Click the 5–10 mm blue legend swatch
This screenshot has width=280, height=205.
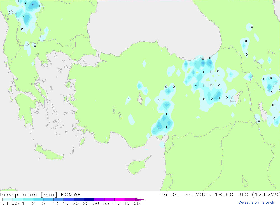tap(48, 199)
